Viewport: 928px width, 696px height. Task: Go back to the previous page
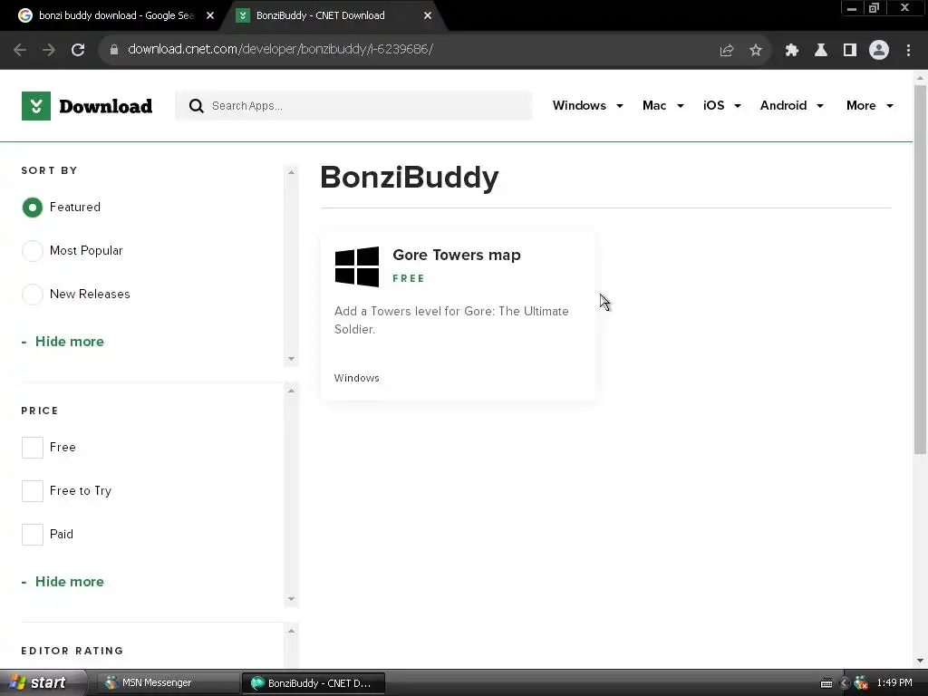click(20, 50)
